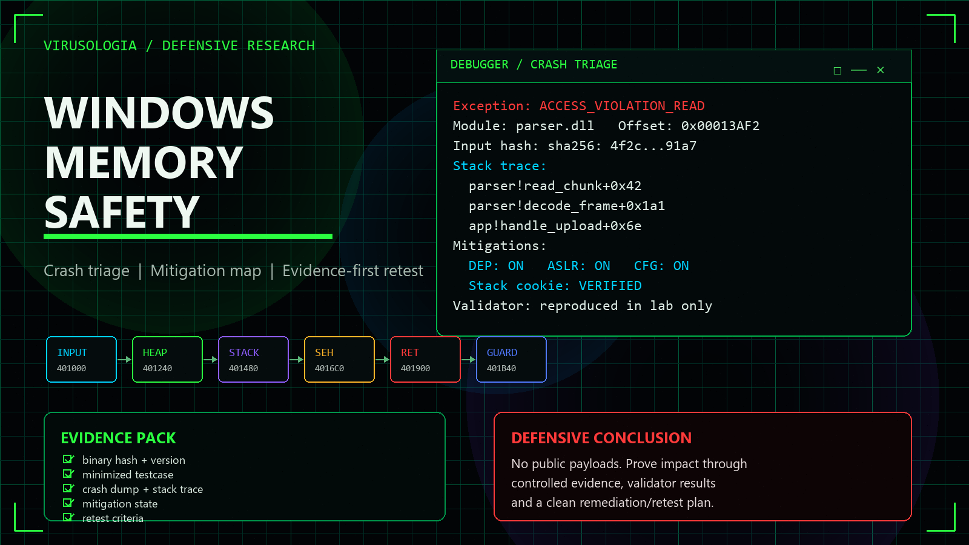Screen dimensions: 969x545
Task: Click 'Mitigation map' subtitle text
Action: (x=206, y=271)
